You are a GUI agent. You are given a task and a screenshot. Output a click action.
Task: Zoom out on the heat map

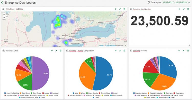(x=4, y=17)
